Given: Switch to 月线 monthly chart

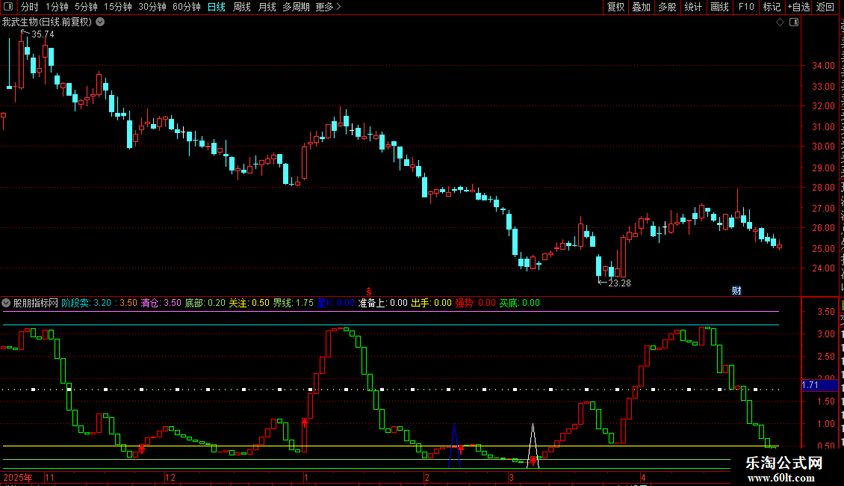Looking at the screenshot, I should click(x=267, y=7).
